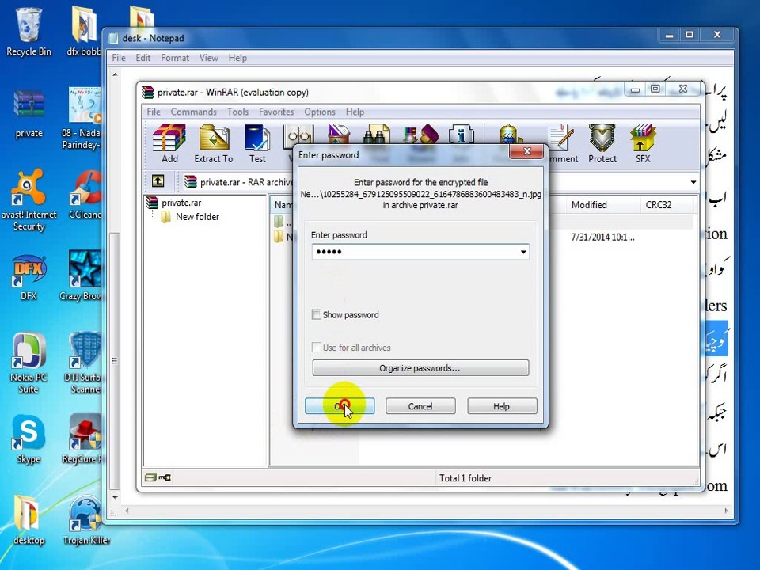
Task: Open Notepad View menu
Action: click(208, 58)
